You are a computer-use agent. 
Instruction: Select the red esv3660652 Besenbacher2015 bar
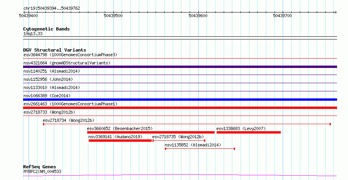coord(151,132)
